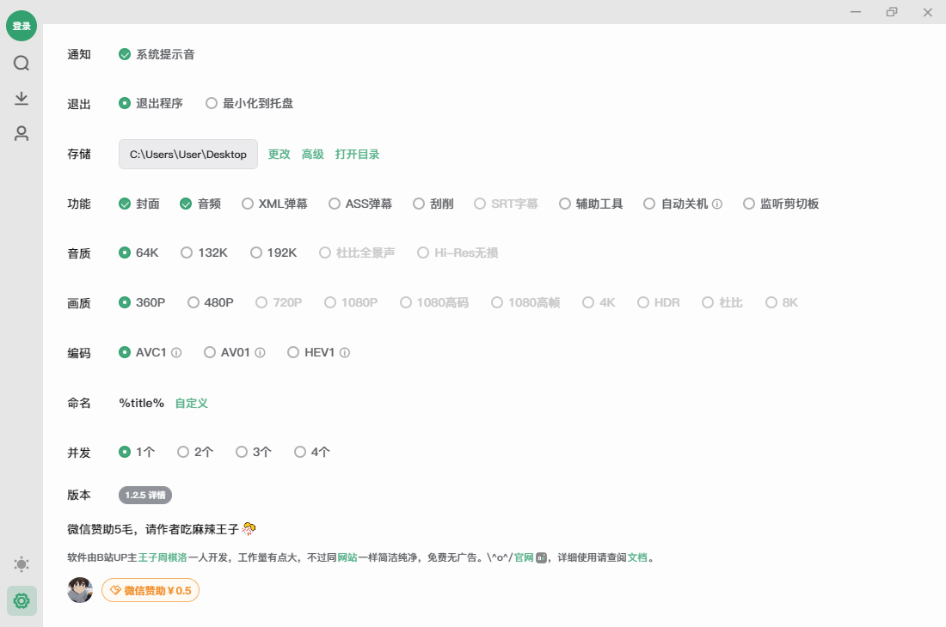Select 360P video quality
The image size is (946, 627).
click(x=142, y=302)
